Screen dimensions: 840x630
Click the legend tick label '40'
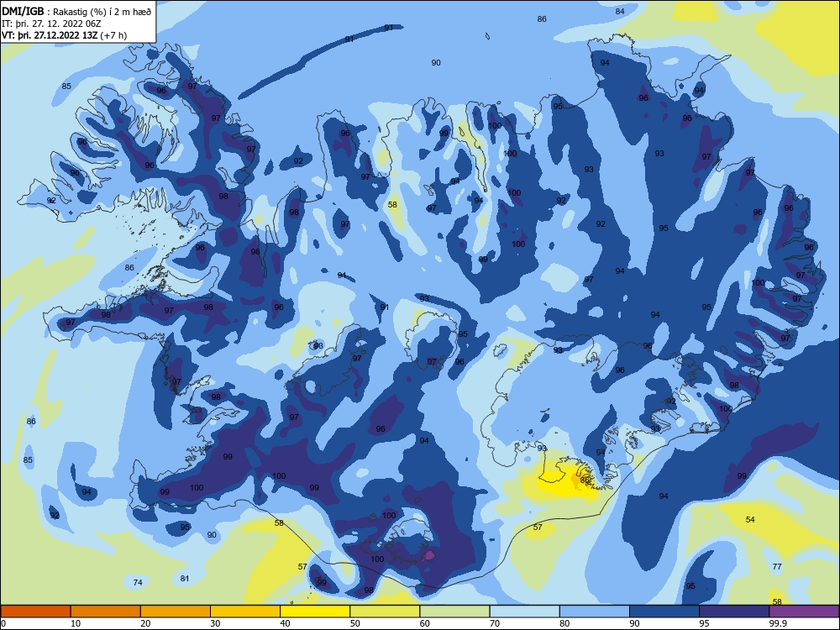[x=285, y=623]
